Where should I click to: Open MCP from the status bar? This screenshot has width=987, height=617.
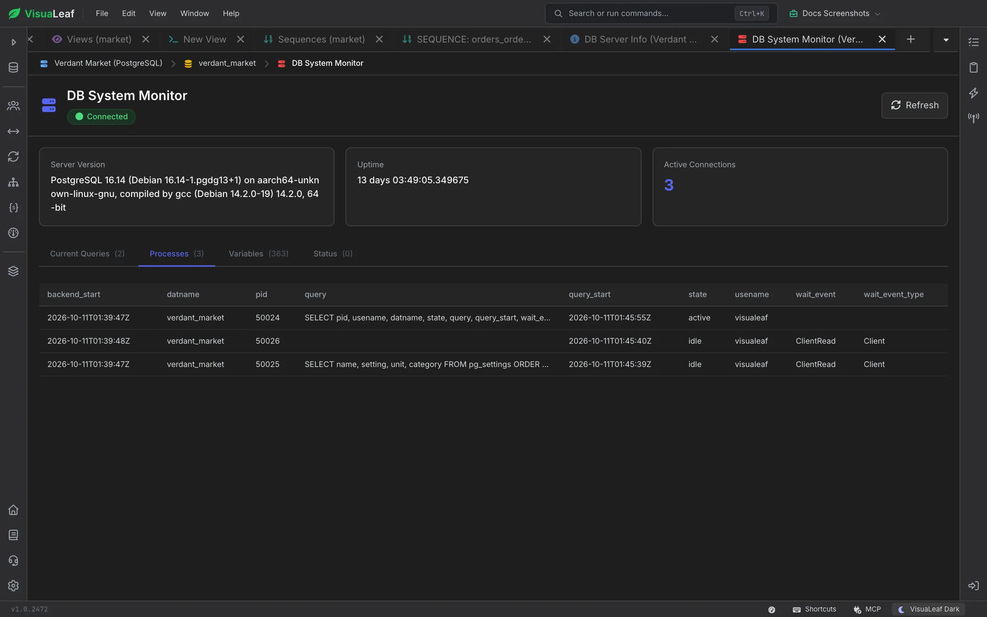(x=867, y=610)
